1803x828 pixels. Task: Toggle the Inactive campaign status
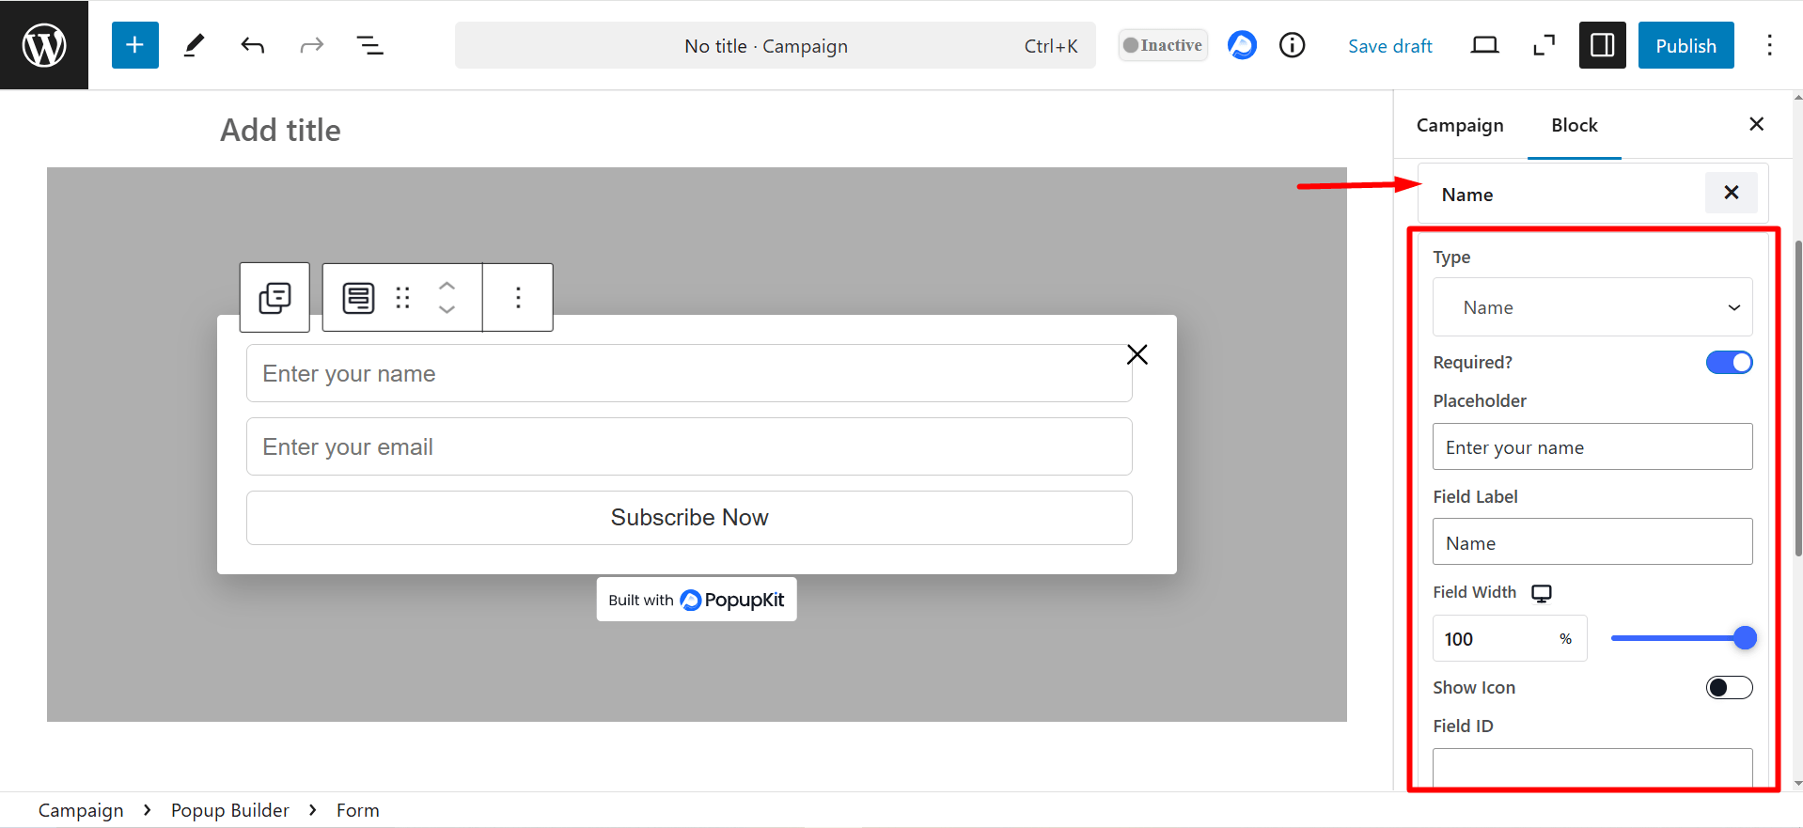click(x=1163, y=45)
